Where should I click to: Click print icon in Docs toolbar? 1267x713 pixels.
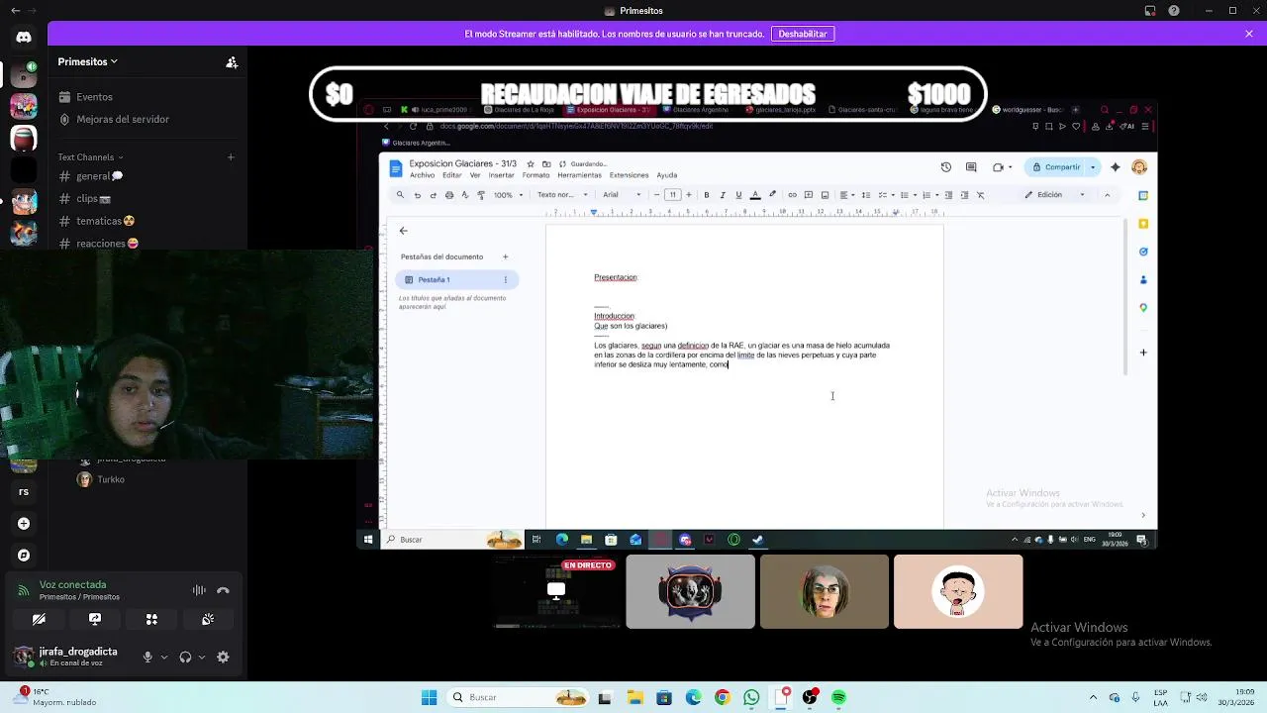point(449,195)
